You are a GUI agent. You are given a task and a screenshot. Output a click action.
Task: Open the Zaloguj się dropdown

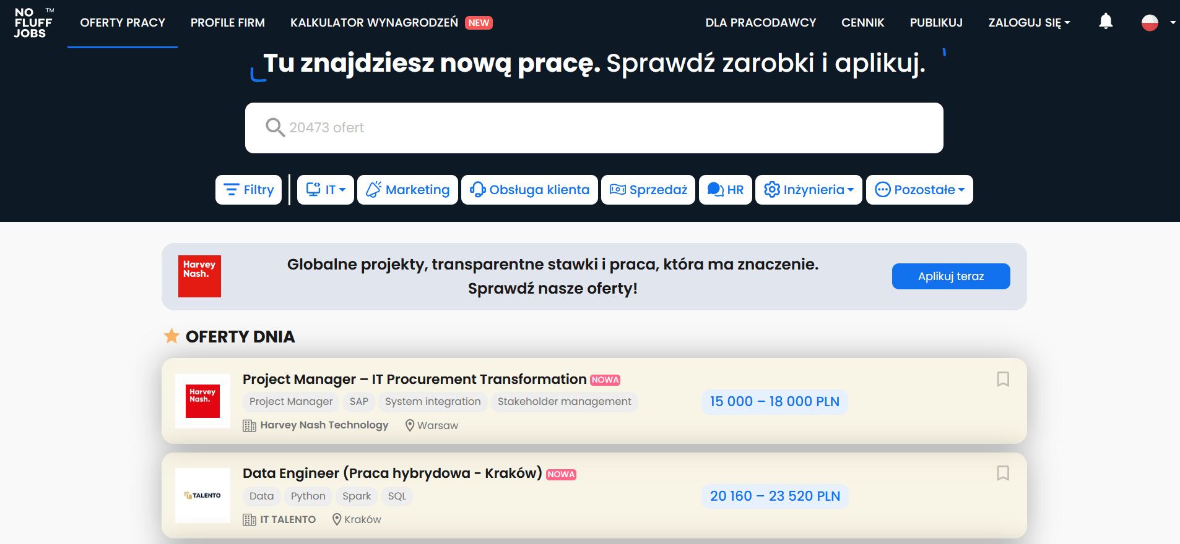click(x=1029, y=23)
